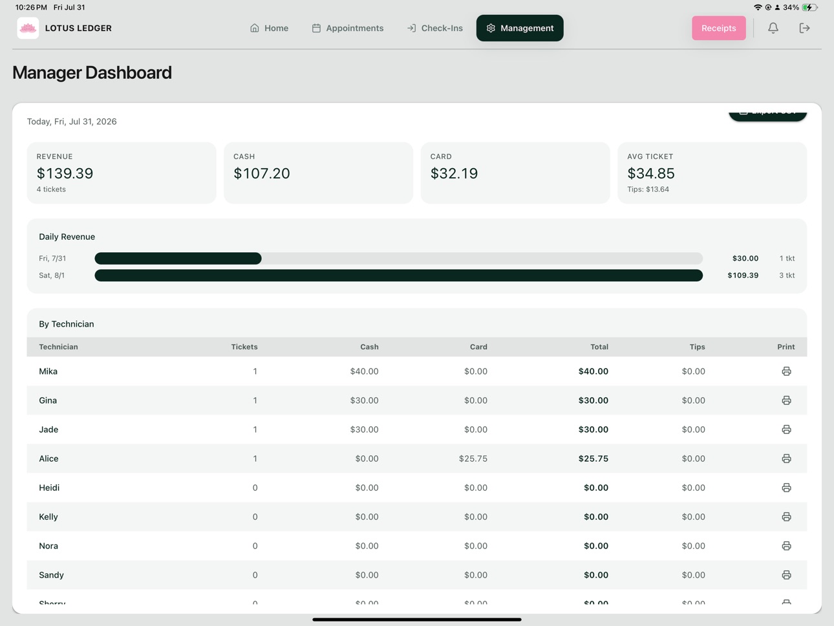Print Heidi's technician report

pyautogui.click(x=786, y=488)
